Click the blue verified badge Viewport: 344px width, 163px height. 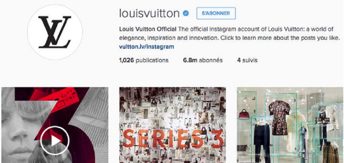pos(186,14)
